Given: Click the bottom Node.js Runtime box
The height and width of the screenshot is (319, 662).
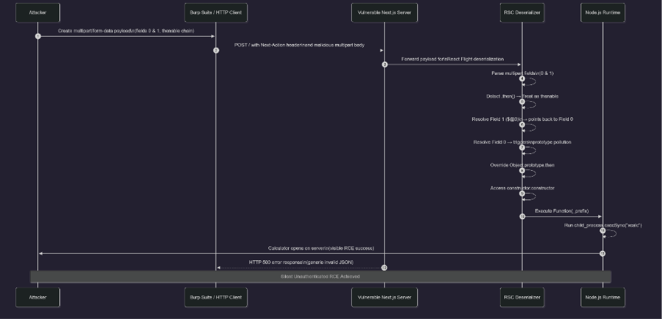Looking at the screenshot, I should point(603,296).
